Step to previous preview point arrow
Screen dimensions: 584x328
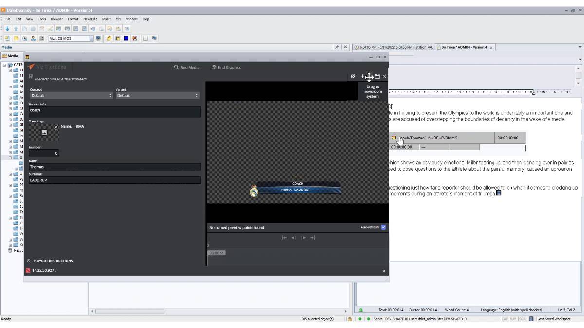pos(293,238)
